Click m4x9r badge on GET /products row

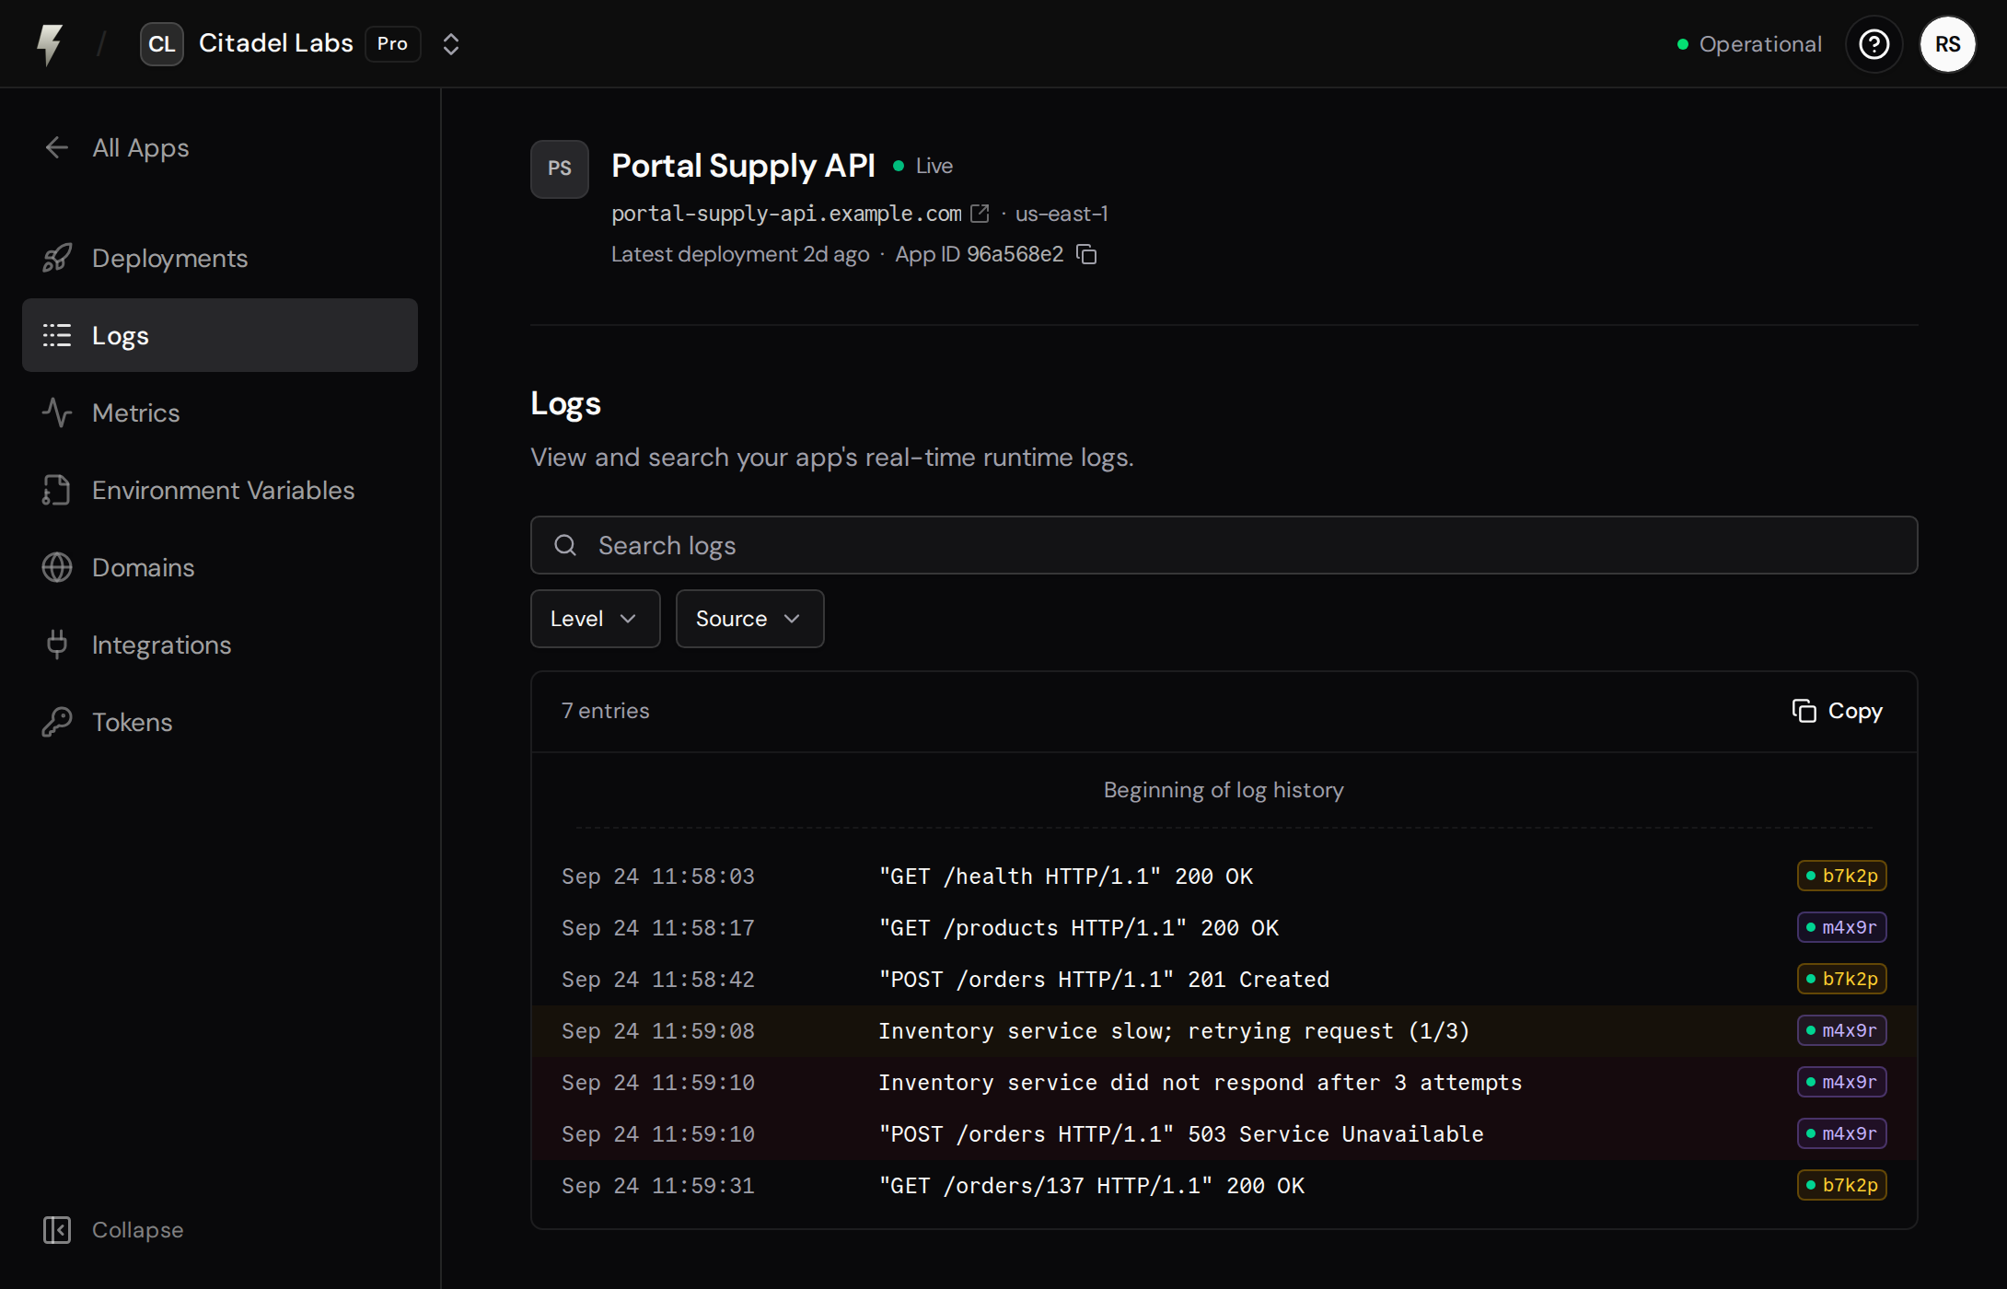coord(1842,927)
